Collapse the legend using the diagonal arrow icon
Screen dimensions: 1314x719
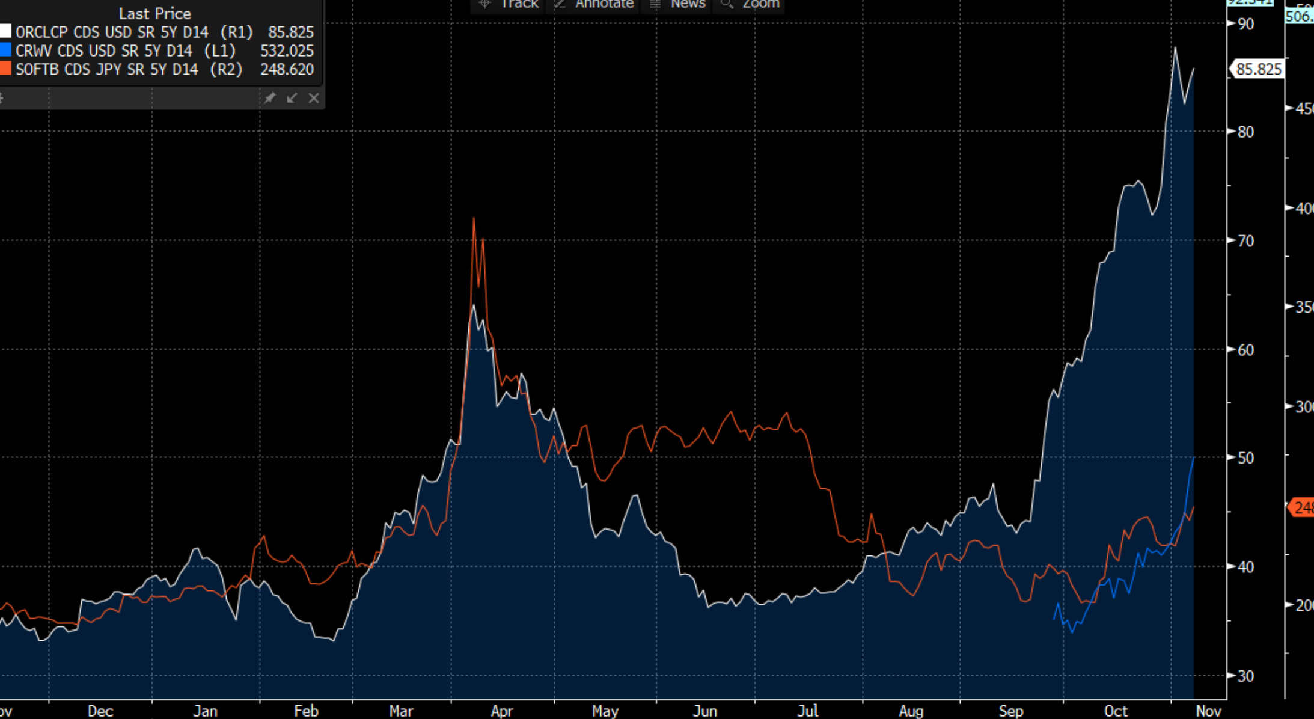click(292, 98)
